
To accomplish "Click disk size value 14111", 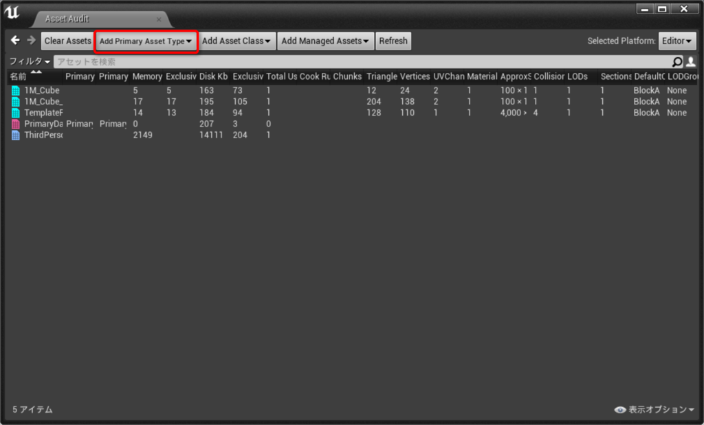I will pyautogui.click(x=211, y=135).
